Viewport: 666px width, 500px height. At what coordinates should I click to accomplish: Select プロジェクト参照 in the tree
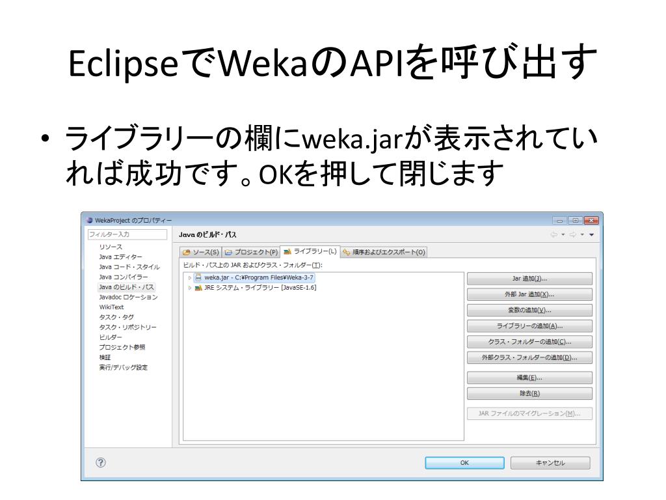coord(122,348)
